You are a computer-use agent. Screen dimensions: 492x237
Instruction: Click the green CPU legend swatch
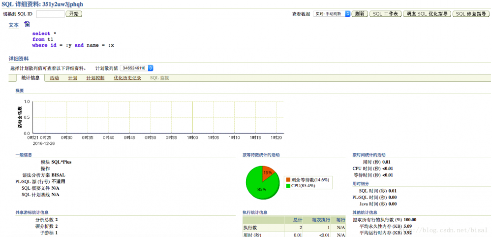click(288, 186)
